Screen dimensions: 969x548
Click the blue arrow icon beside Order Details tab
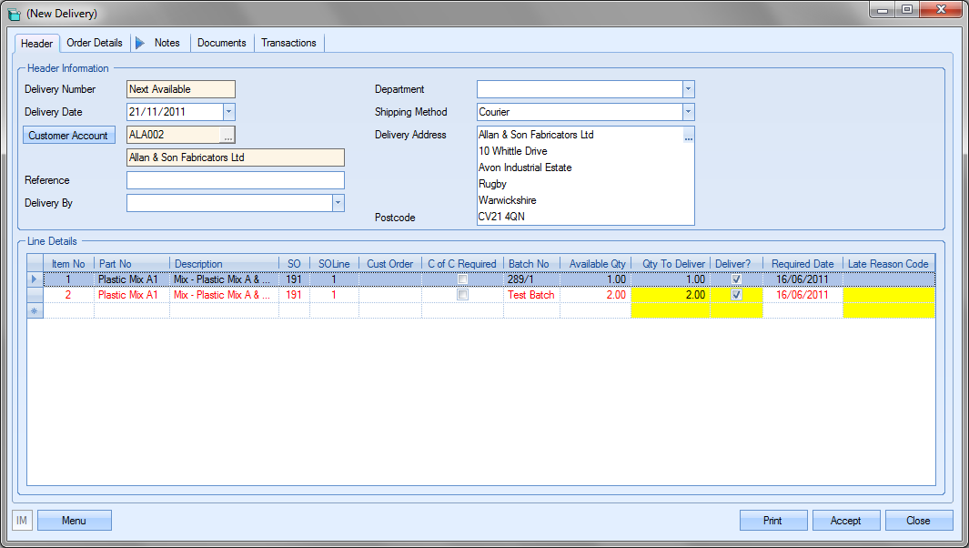(139, 43)
